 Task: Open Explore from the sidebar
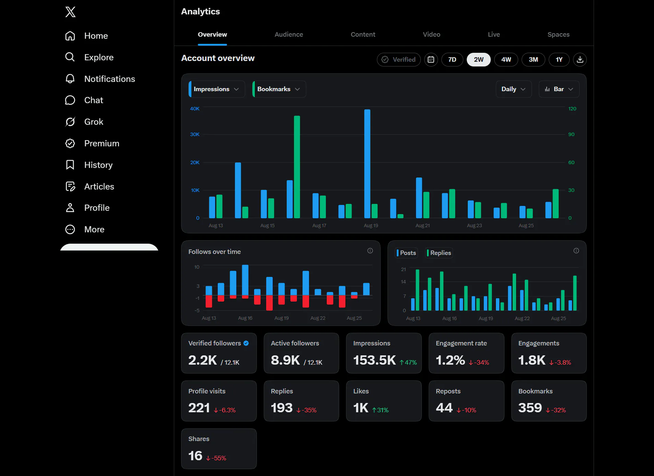pos(99,57)
